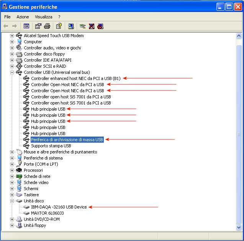Select MAXTOR 6L060J3 disk entry

(x=47, y=213)
